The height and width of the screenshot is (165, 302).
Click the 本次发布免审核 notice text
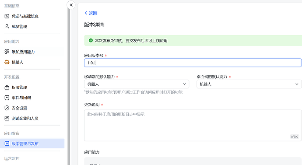131,41
